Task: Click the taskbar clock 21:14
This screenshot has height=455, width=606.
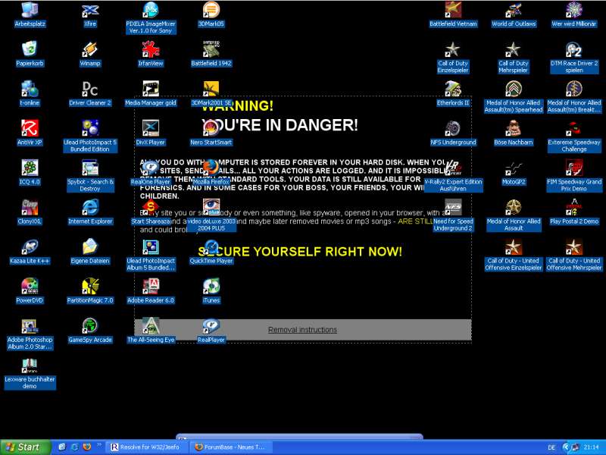Action: click(592, 447)
